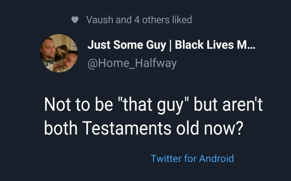
Task: Click 'old now?' at the tweet's end
Action: coord(210,128)
